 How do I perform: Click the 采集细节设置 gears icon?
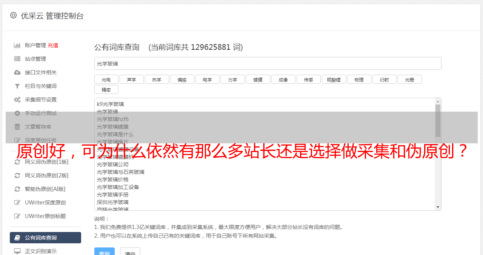point(17,100)
